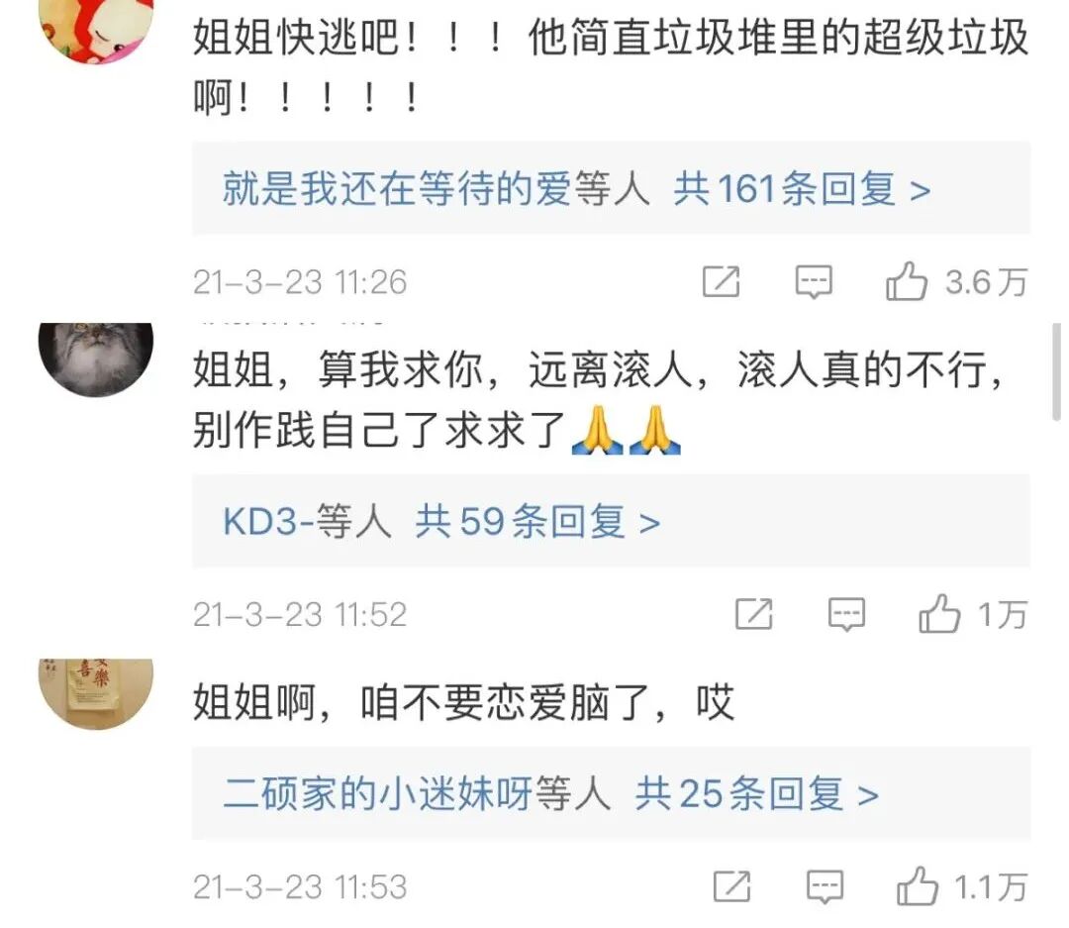Tap the repost icon on the 11:26 comment
Image resolution: width=1069 pixels, height=928 pixels.
[722, 281]
